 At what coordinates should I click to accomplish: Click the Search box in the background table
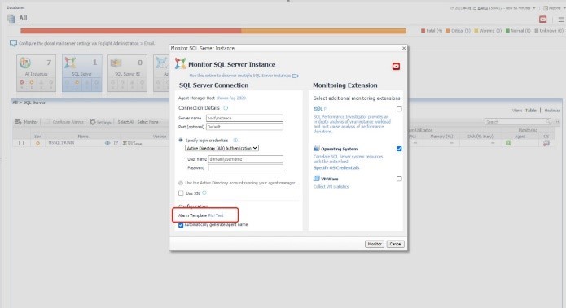click(x=518, y=122)
